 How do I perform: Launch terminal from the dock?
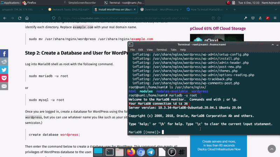click(x=110, y=152)
